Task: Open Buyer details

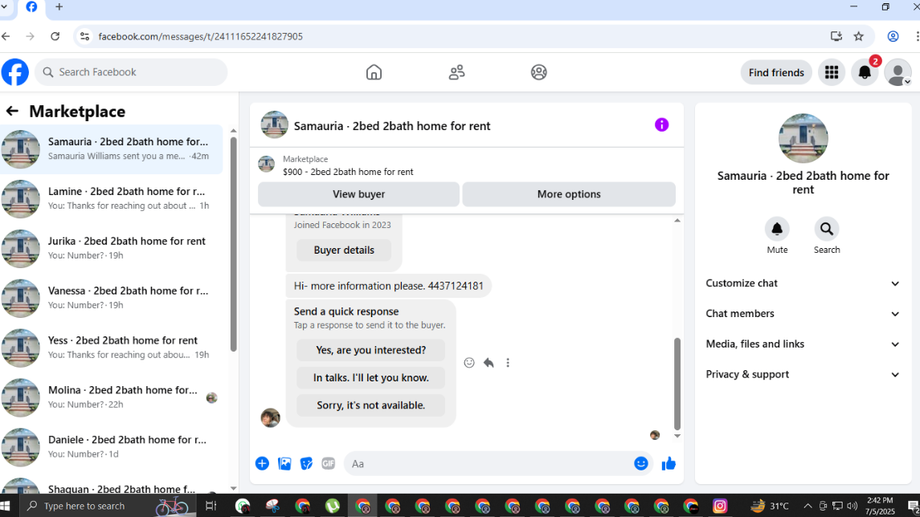Action: [x=344, y=250]
